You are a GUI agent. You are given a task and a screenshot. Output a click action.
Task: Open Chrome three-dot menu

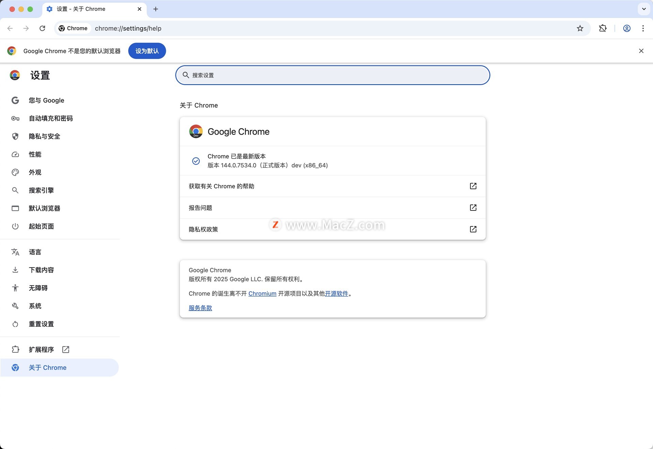click(643, 28)
